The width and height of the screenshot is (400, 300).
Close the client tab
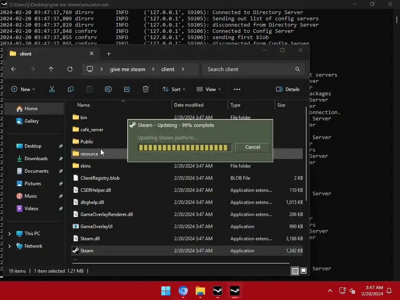point(91,54)
